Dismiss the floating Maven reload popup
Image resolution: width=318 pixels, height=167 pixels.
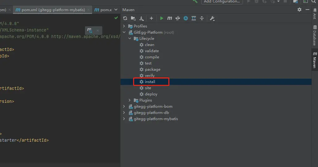coord(98,31)
